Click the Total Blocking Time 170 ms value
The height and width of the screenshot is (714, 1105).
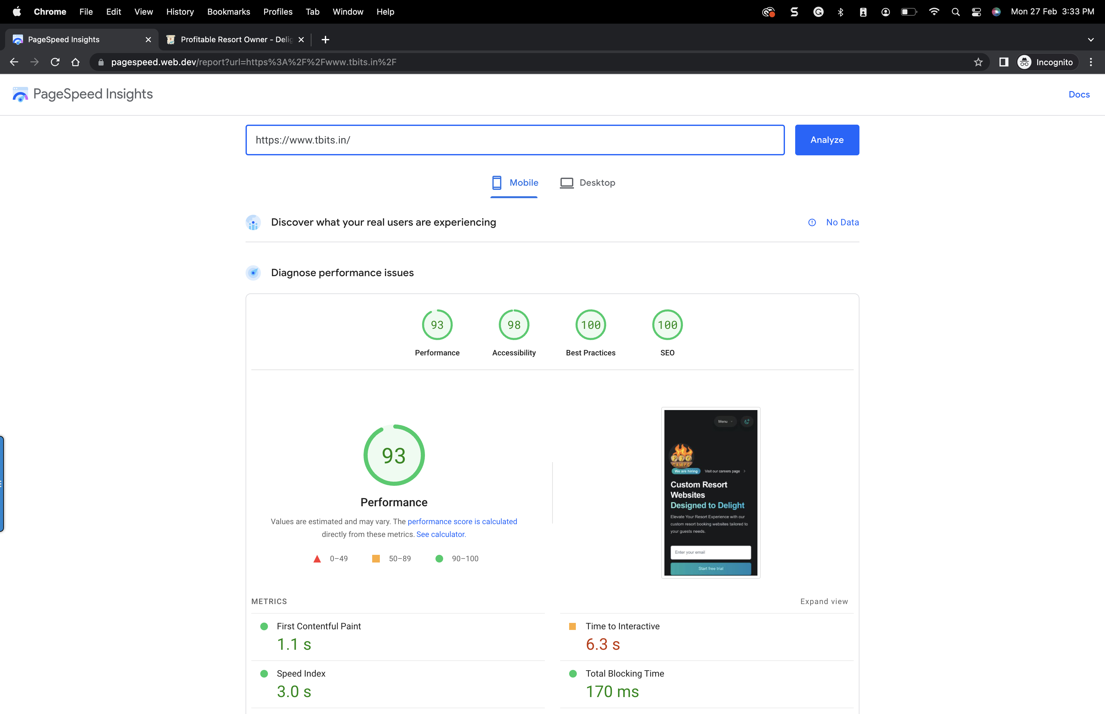click(x=612, y=692)
